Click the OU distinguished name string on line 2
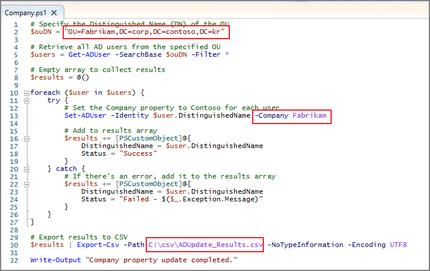 pos(145,32)
